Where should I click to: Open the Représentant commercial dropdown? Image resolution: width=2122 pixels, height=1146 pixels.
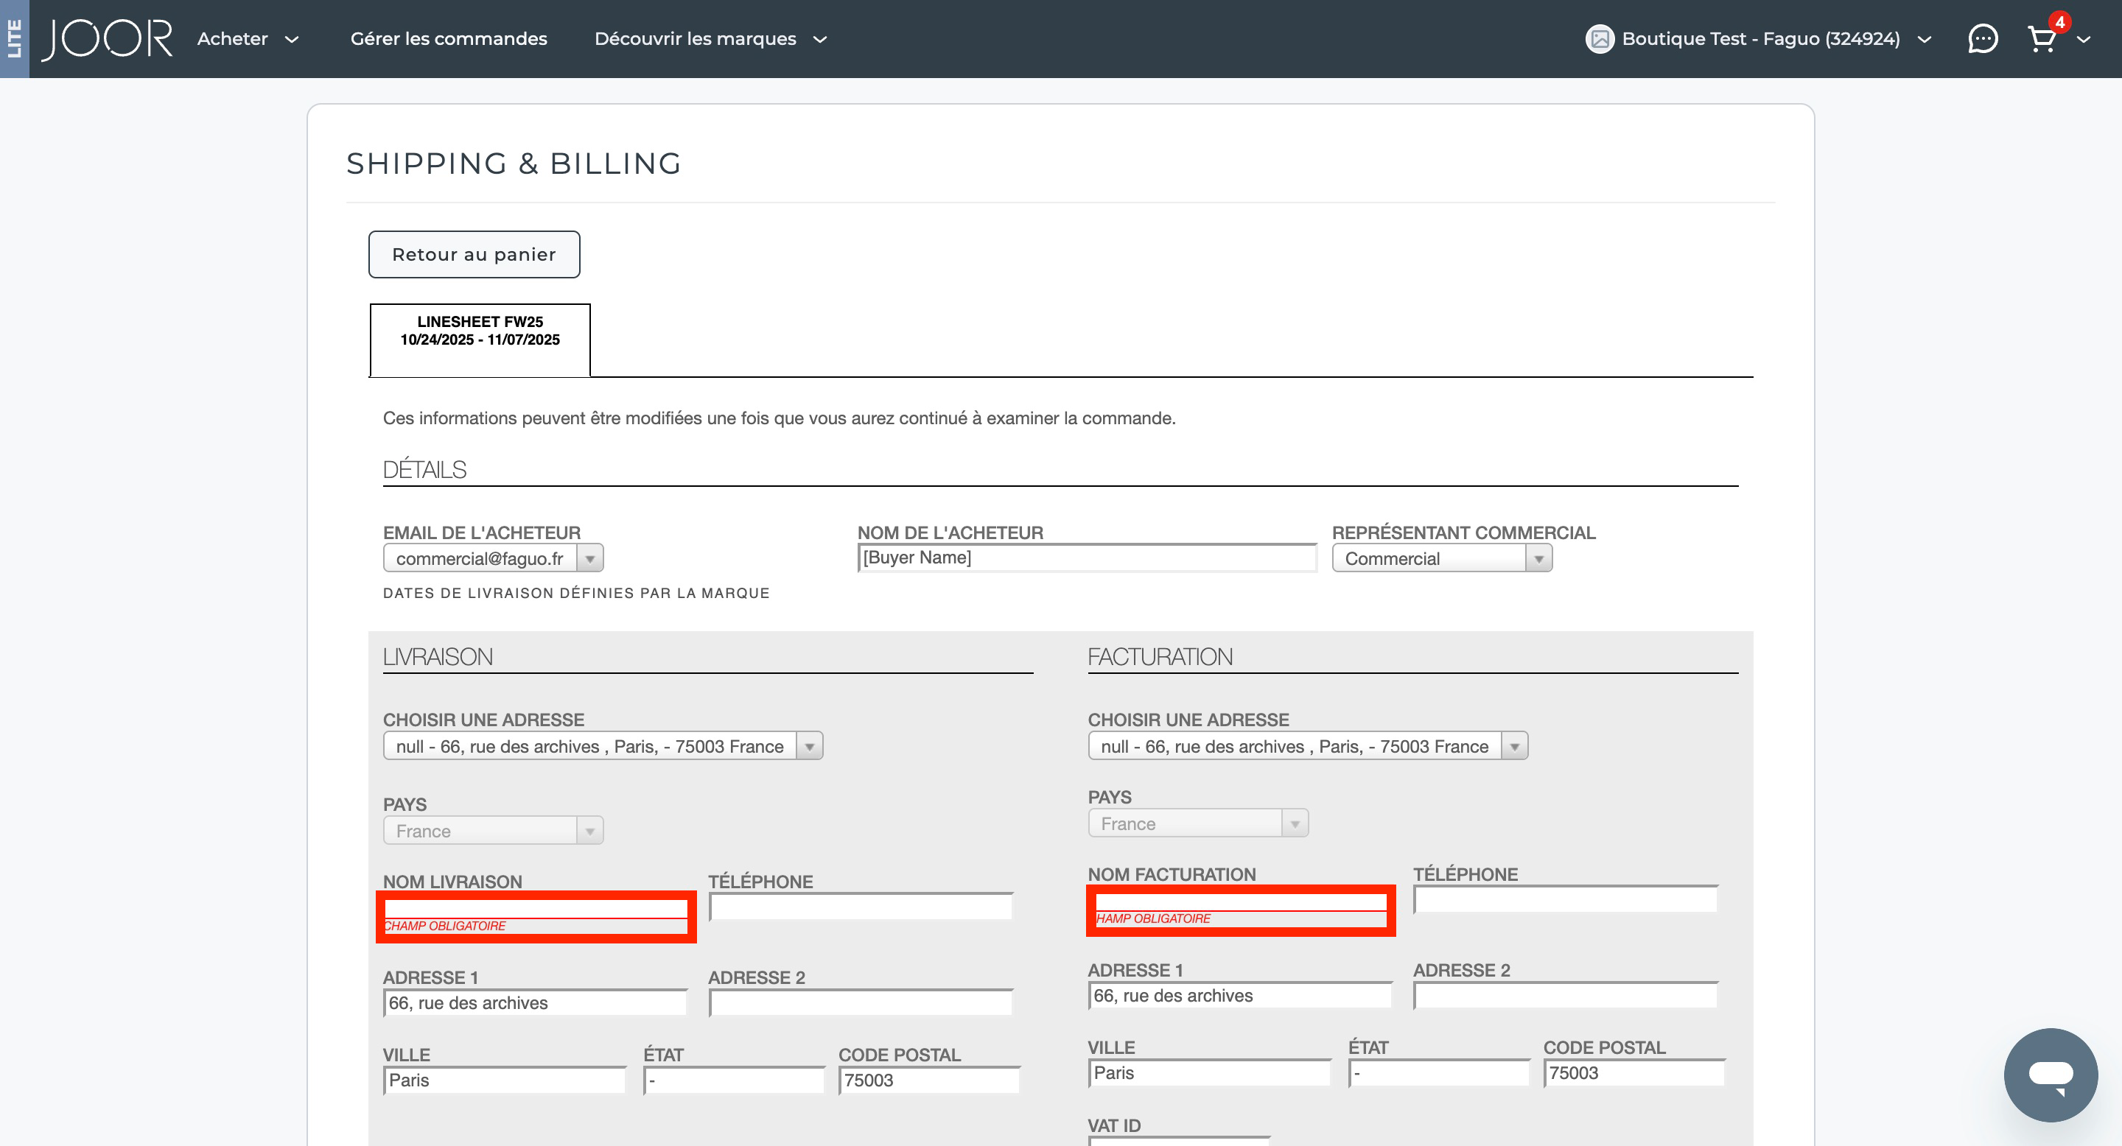[1442, 558]
